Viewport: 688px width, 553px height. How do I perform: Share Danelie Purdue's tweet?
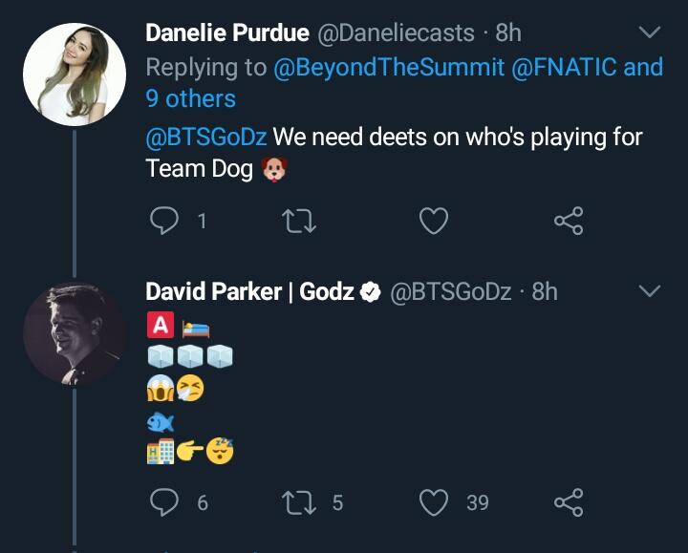pos(569,222)
